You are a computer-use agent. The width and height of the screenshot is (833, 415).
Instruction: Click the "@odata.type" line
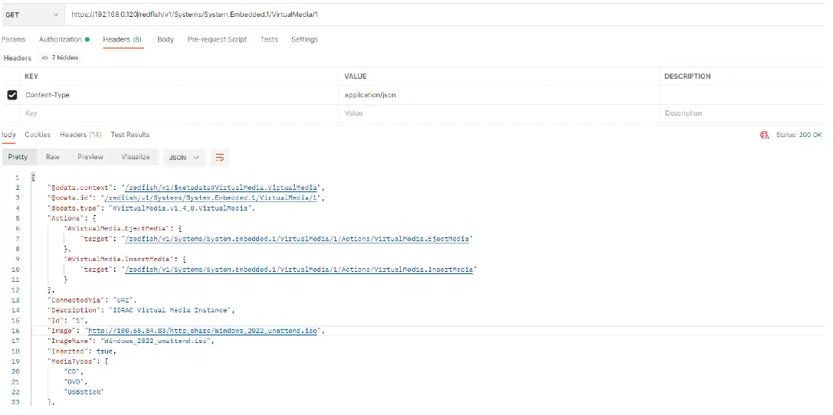152,208
